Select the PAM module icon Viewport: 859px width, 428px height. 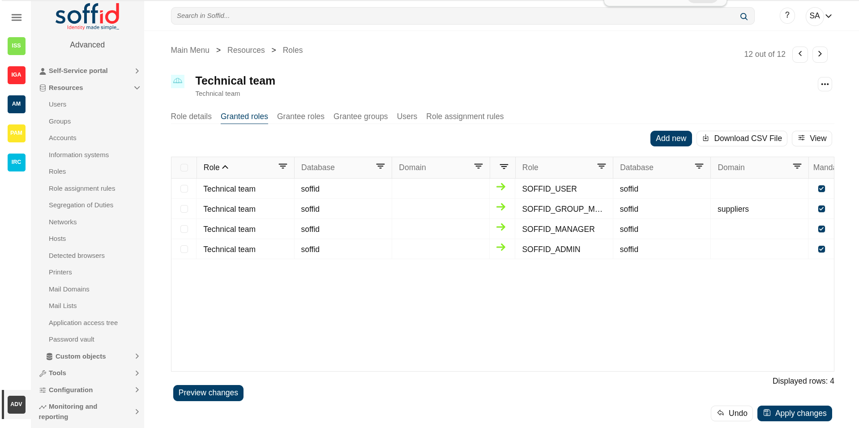click(17, 133)
